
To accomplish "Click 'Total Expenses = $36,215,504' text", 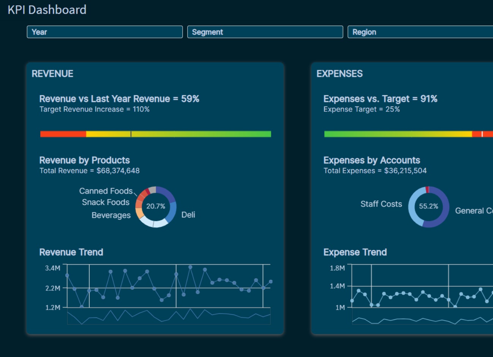I will coord(375,171).
